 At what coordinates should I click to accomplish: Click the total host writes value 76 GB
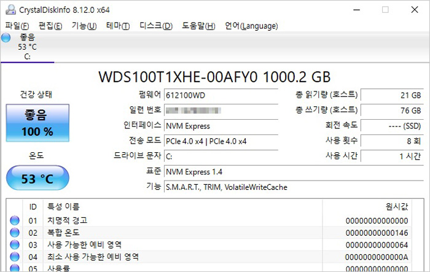(392, 111)
